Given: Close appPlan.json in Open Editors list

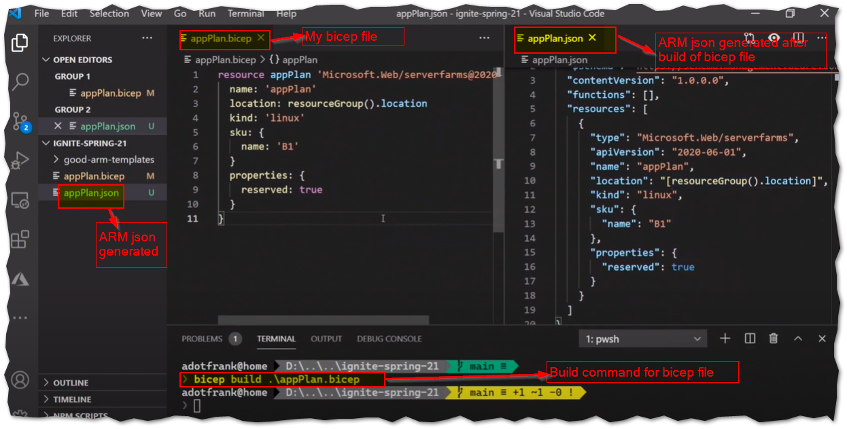Looking at the screenshot, I should (58, 126).
